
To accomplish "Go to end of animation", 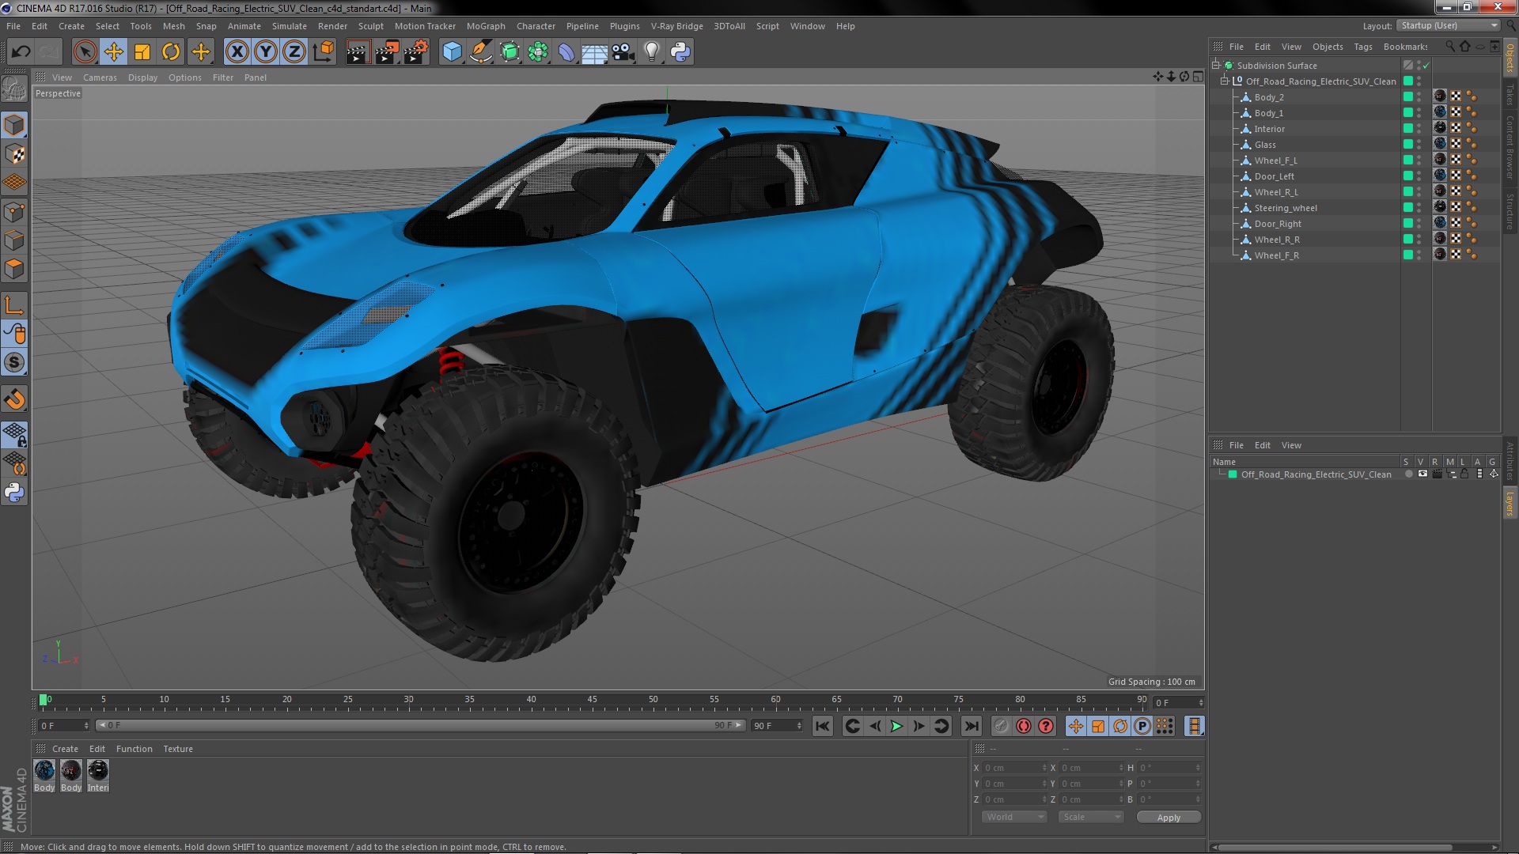I will click(x=972, y=726).
